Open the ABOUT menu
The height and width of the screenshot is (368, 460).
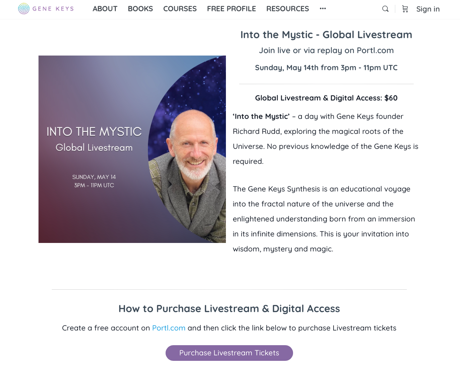click(105, 9)
